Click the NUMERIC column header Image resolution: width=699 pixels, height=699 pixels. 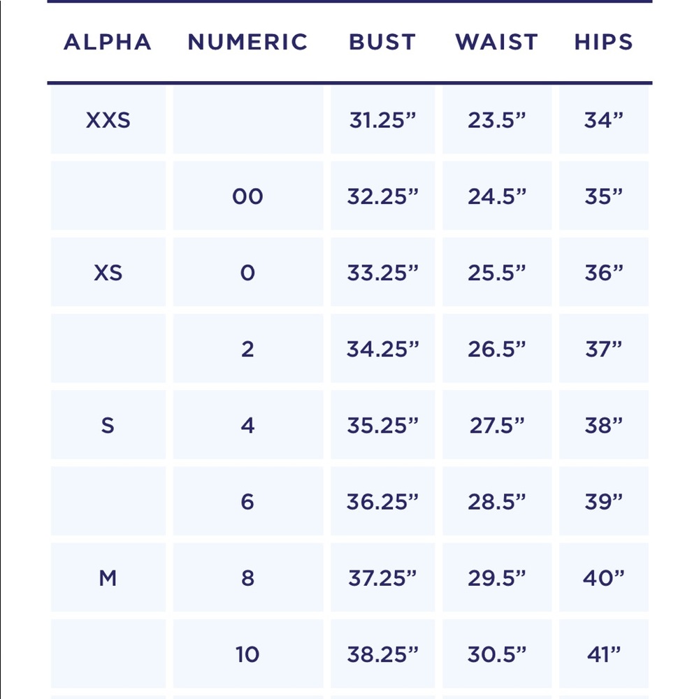point(248,43)
